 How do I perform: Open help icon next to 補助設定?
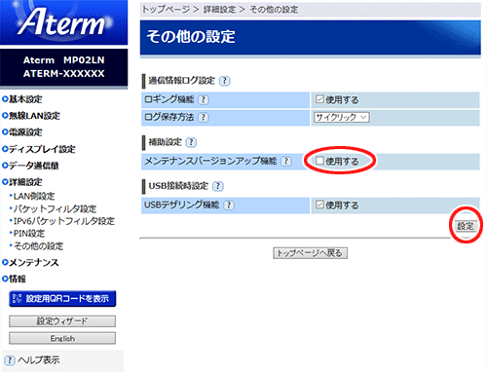(x=191, y=142)
